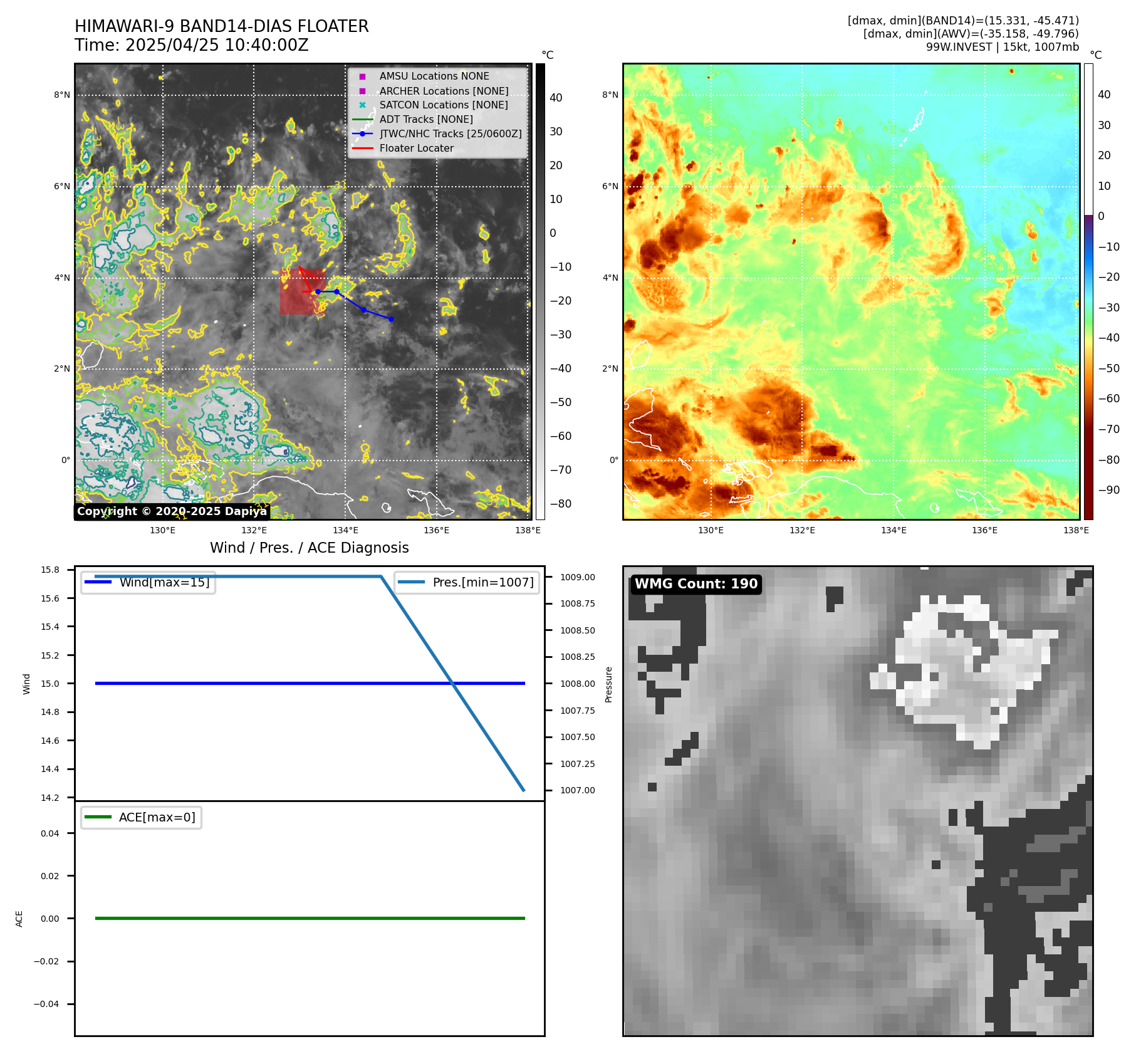Image resolution: width=1136 pixels, height=1059 pixels.
Task: Click the Pres. legend line sample
Action: click(x=412, y=582)
